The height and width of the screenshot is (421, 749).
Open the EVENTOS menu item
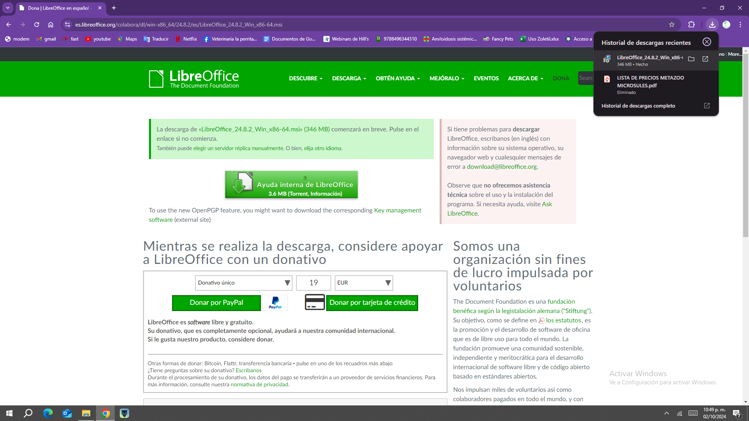coord(486,78)
